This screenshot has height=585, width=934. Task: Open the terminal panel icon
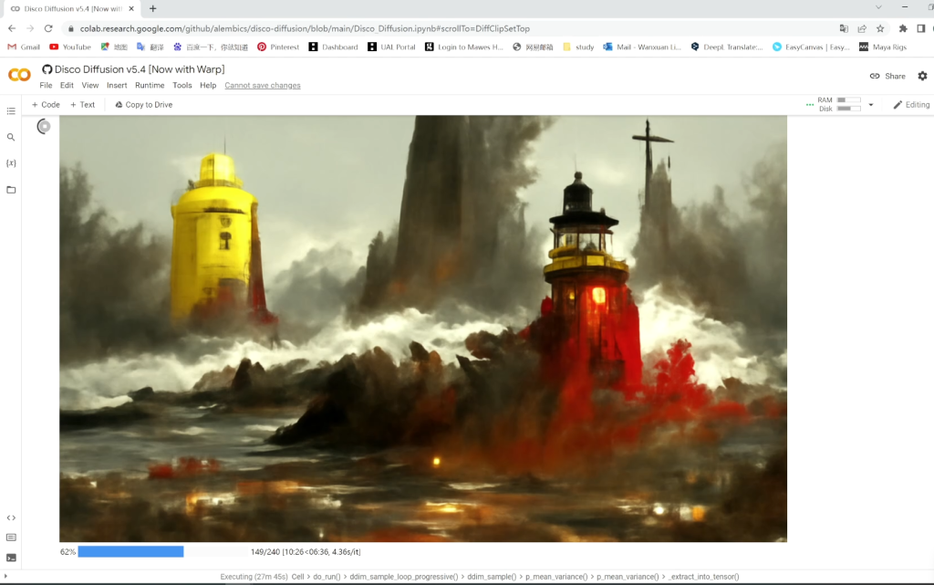point(11,558)
